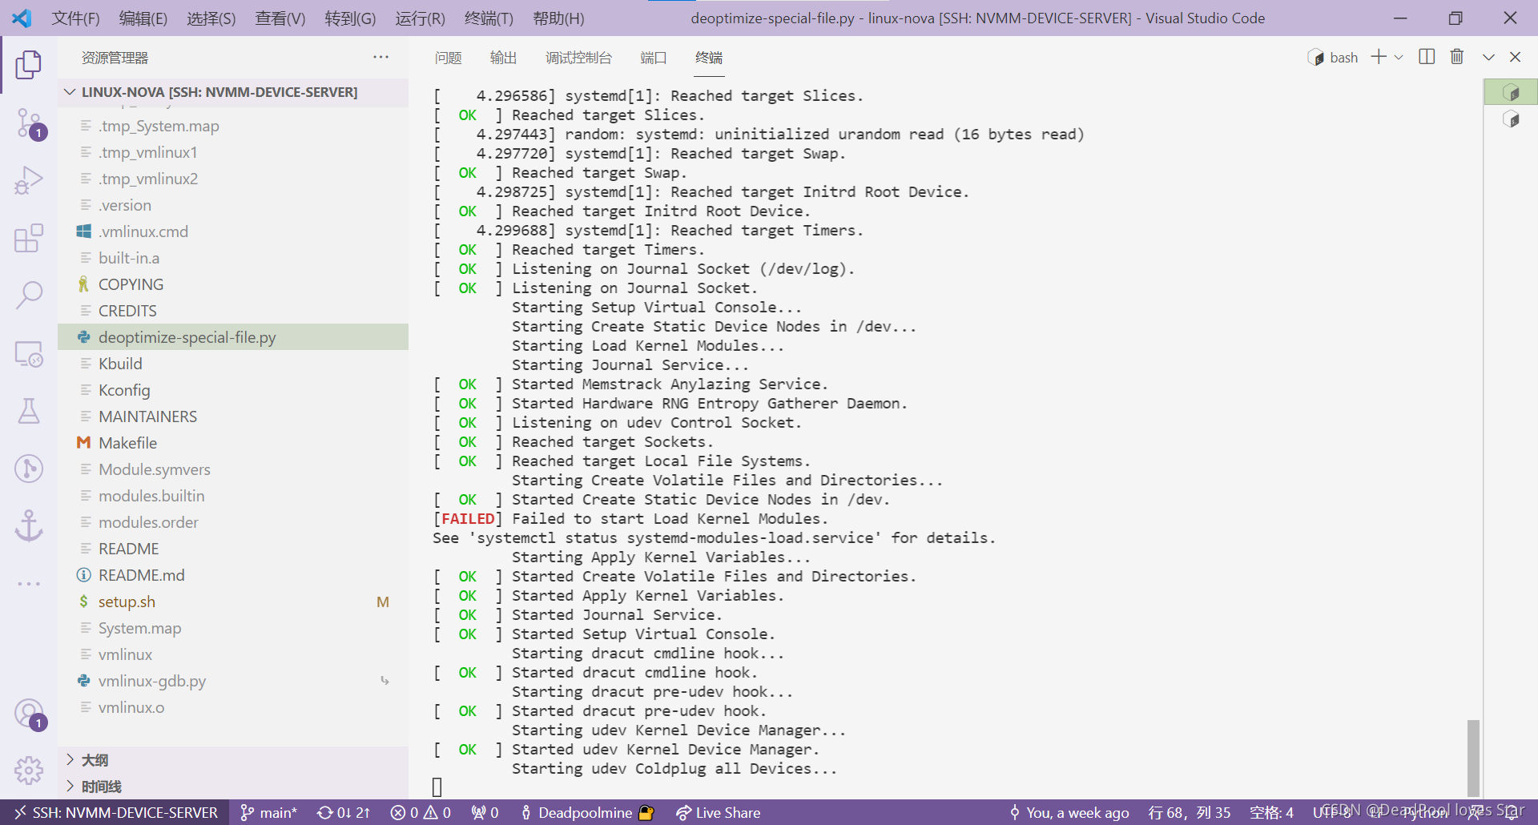Open the Source Control view icon
1538x825 pixels.
click(29, 123)
